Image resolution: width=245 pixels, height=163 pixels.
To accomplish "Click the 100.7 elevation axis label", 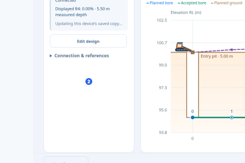I will 162,43.
